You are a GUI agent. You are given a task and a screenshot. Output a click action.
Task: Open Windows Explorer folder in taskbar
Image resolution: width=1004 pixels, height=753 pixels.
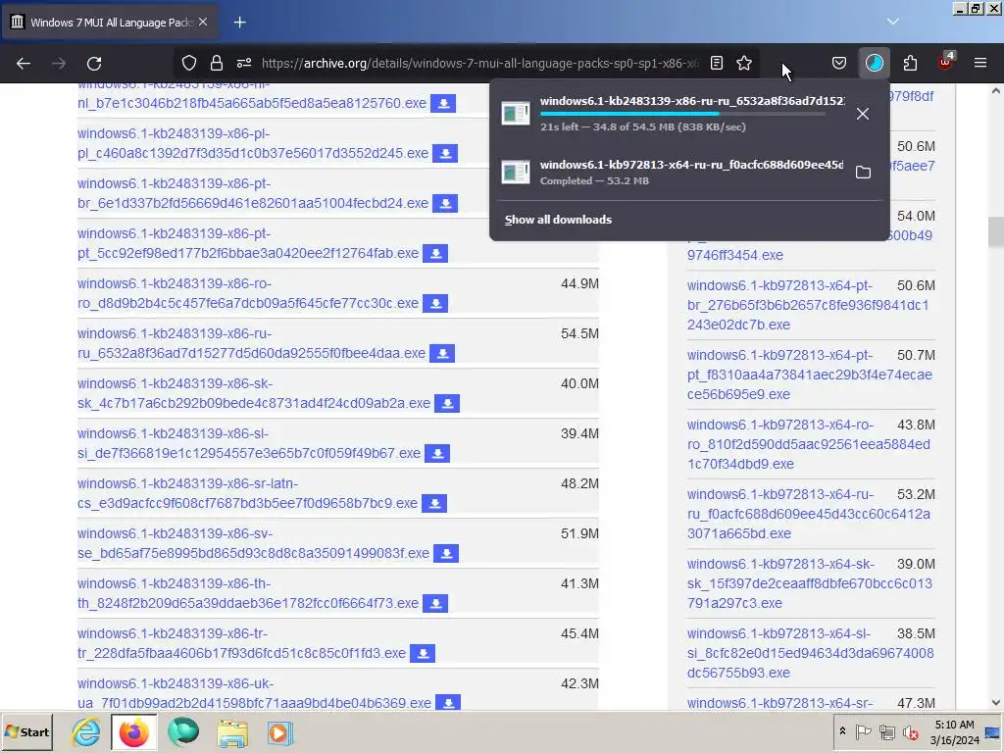tap(231, 732)
